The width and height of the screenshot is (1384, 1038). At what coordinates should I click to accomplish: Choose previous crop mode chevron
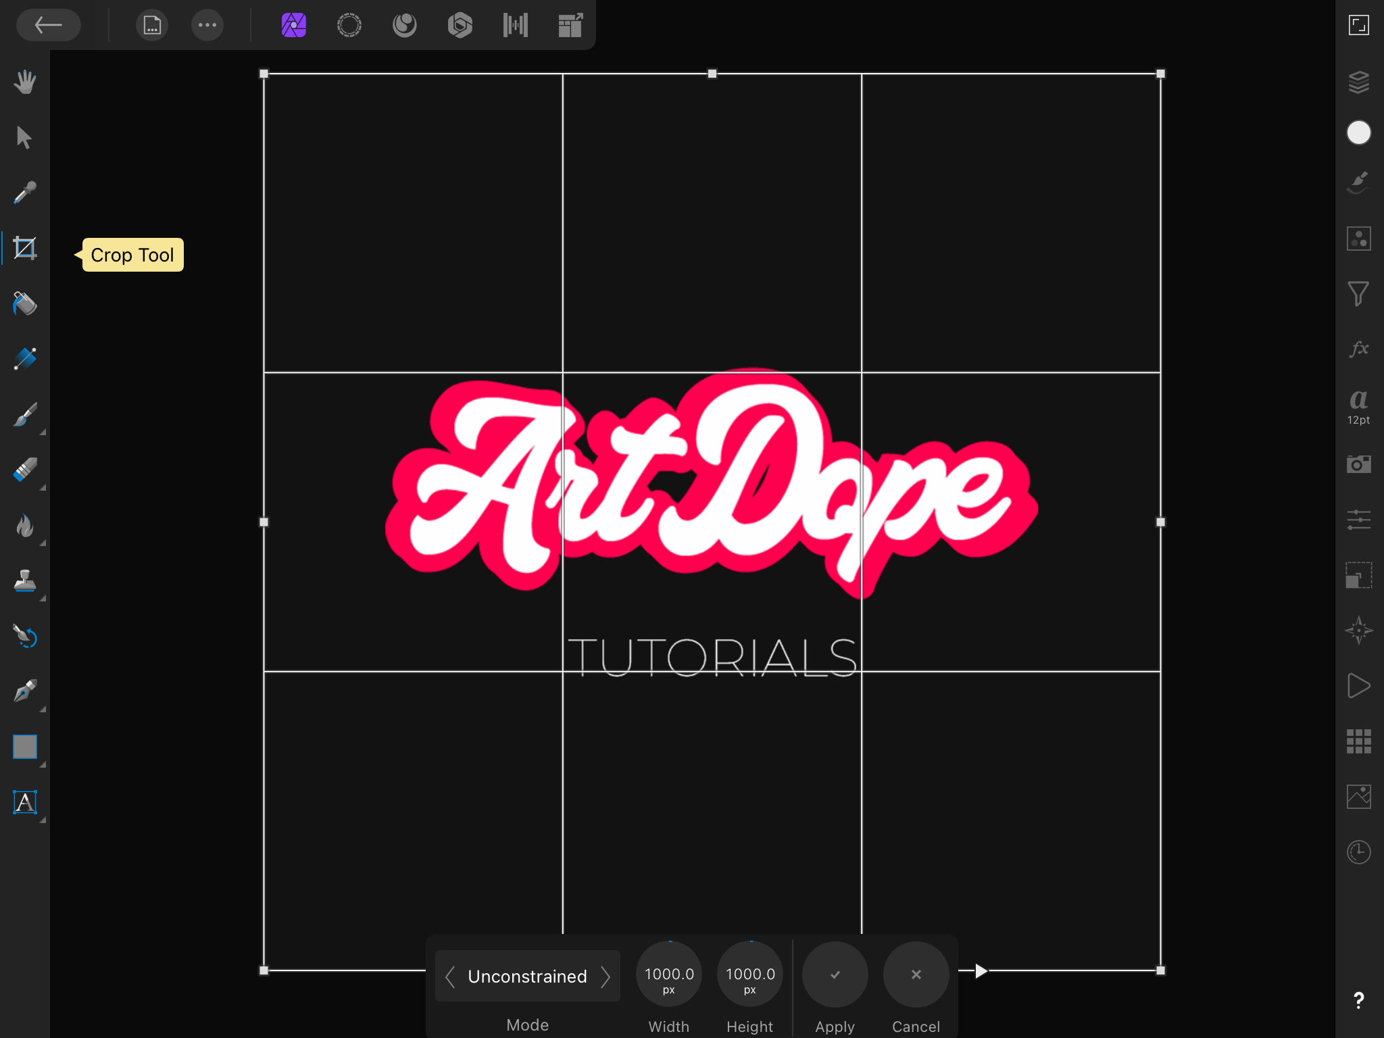pos(451,976)
